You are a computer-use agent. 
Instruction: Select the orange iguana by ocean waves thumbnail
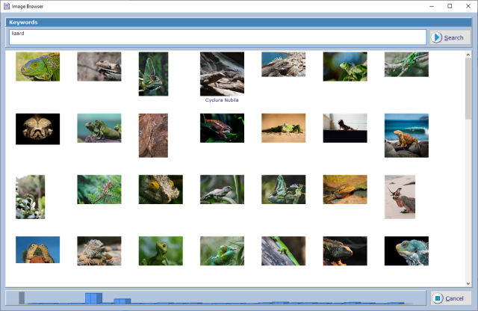click(406, 135)
